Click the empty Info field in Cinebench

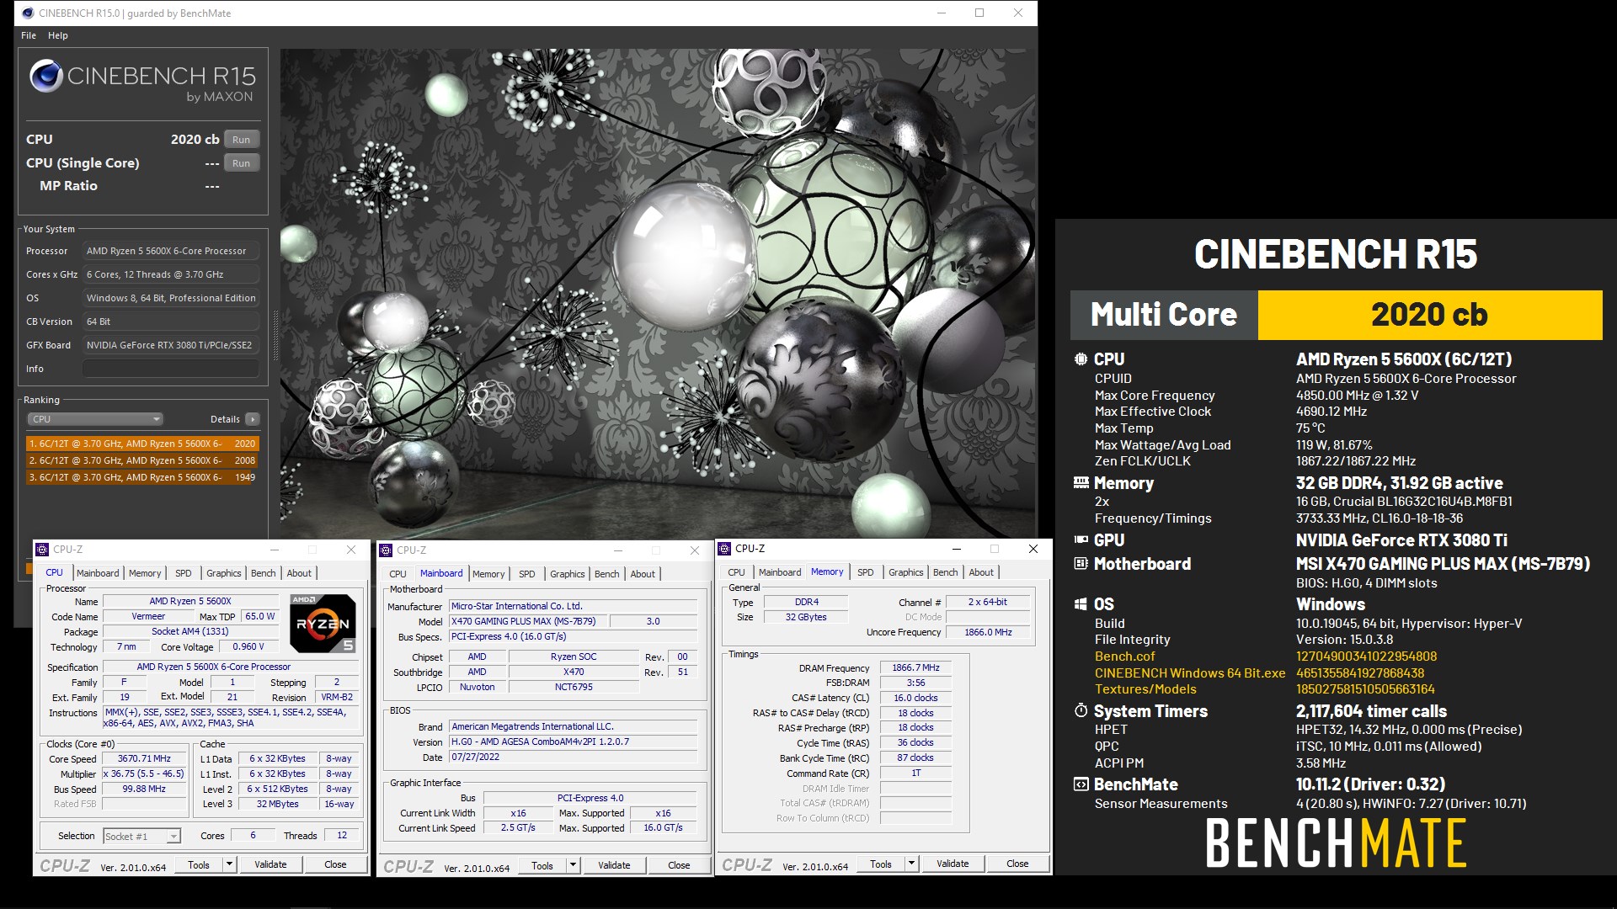pyautogui.click(x=171, y=369)
